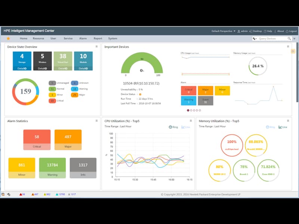The width and height of the screenshot is (299, 224).
Task: Click the Help question mark icon
Action: coord(265,31)
